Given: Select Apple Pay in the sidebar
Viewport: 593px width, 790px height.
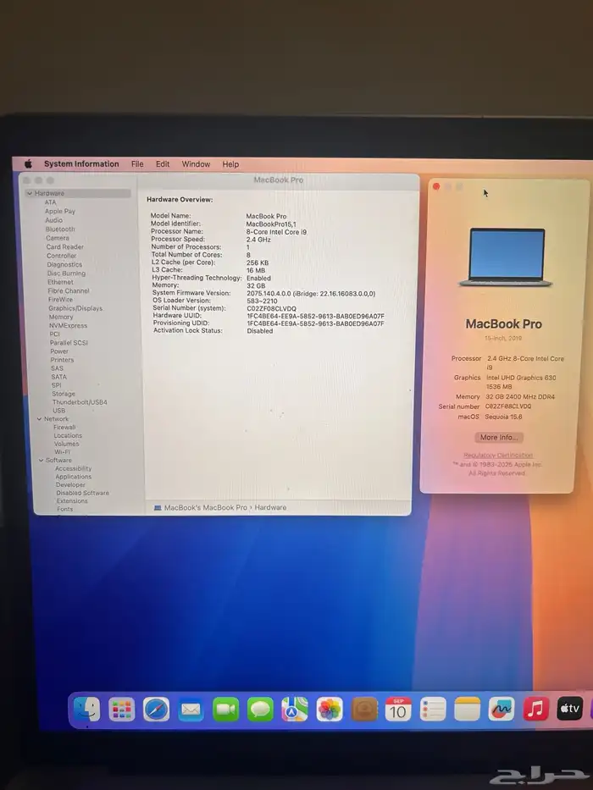Looking at the screenshot, I should 60,212.
